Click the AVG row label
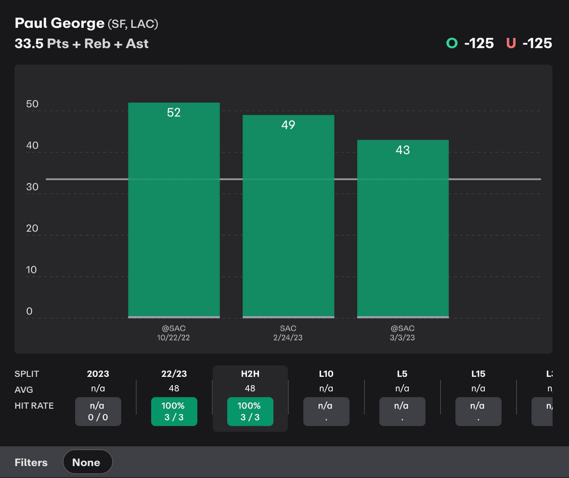 [23, 390]
